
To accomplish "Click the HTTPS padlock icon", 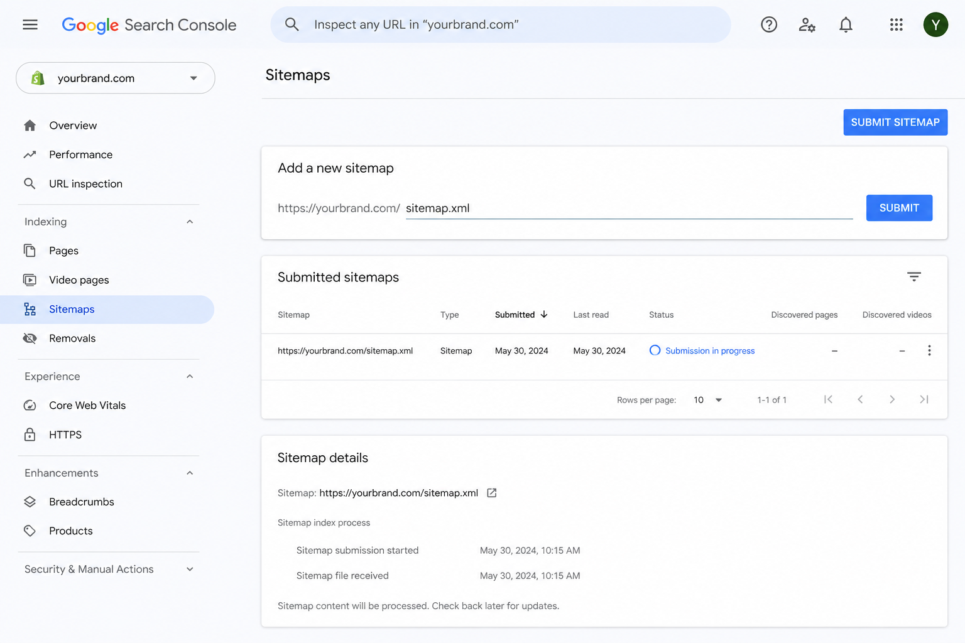I will [30, 435].
